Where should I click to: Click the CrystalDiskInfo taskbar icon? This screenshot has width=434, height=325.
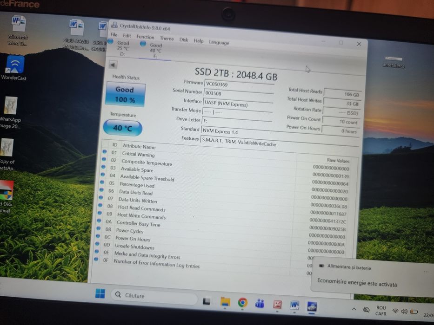[x=312, y=307]
